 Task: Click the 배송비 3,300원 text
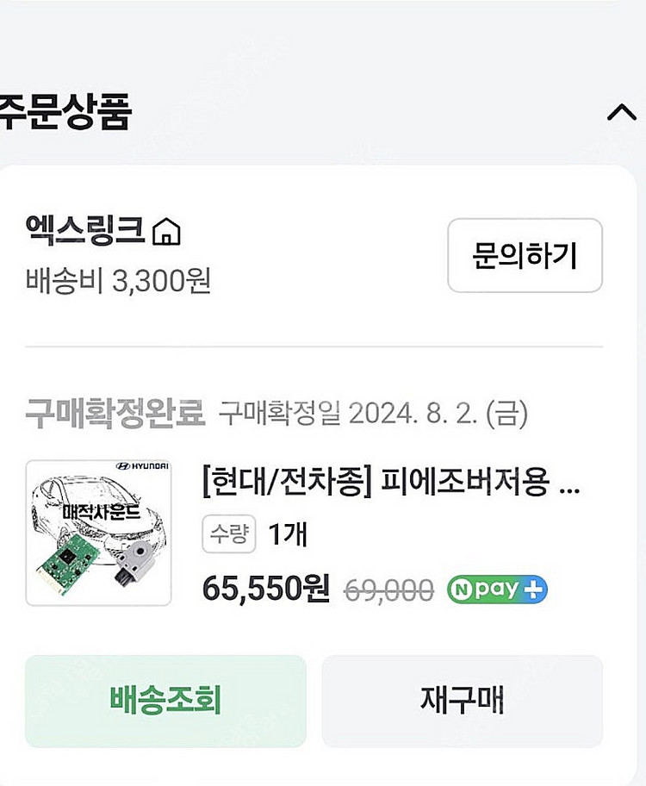[x=118, y=281]
